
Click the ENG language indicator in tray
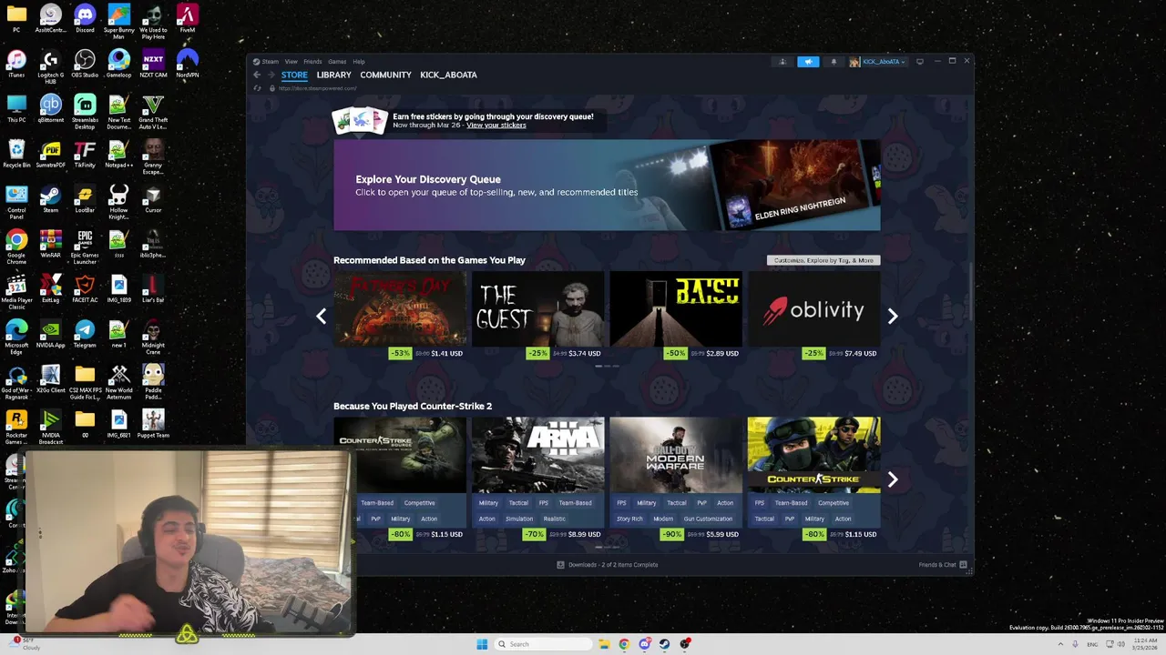(1092, 644)
